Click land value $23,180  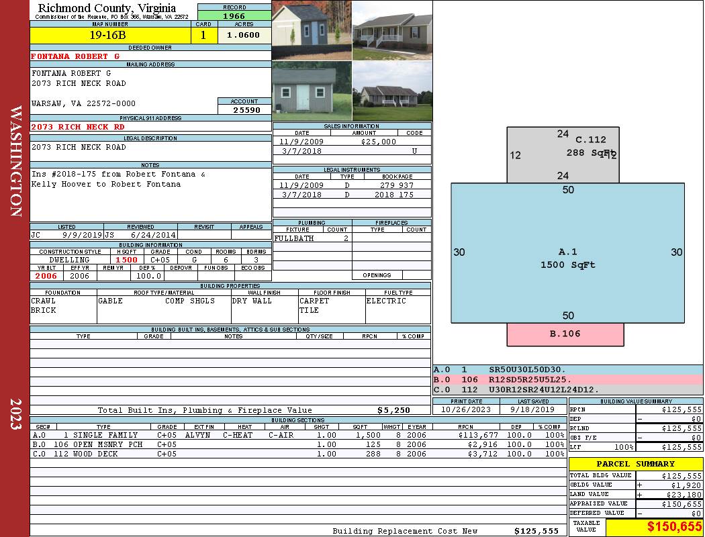tap(684, 495)
